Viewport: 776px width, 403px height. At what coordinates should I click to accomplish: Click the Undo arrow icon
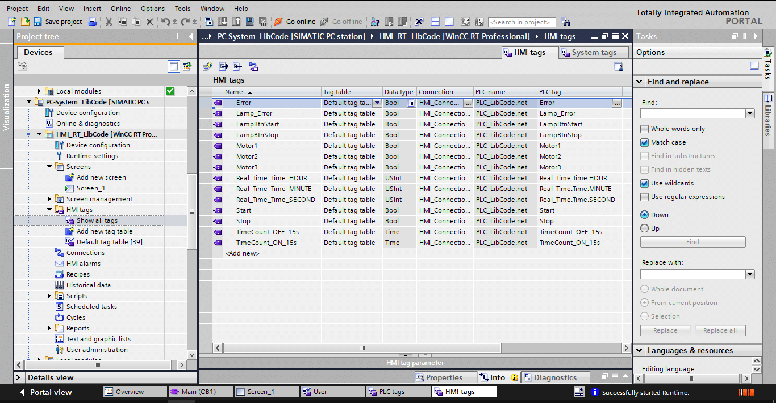[x=165, y=22]
